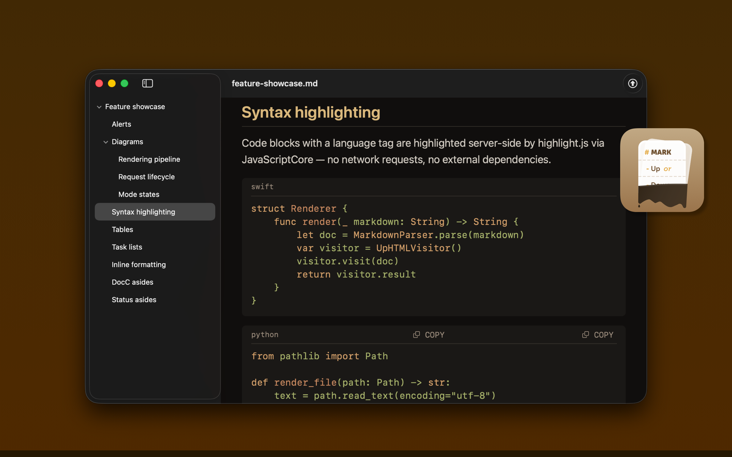Open the Rendering pipeline page
The image size is (732, 457).
point(149,159)
